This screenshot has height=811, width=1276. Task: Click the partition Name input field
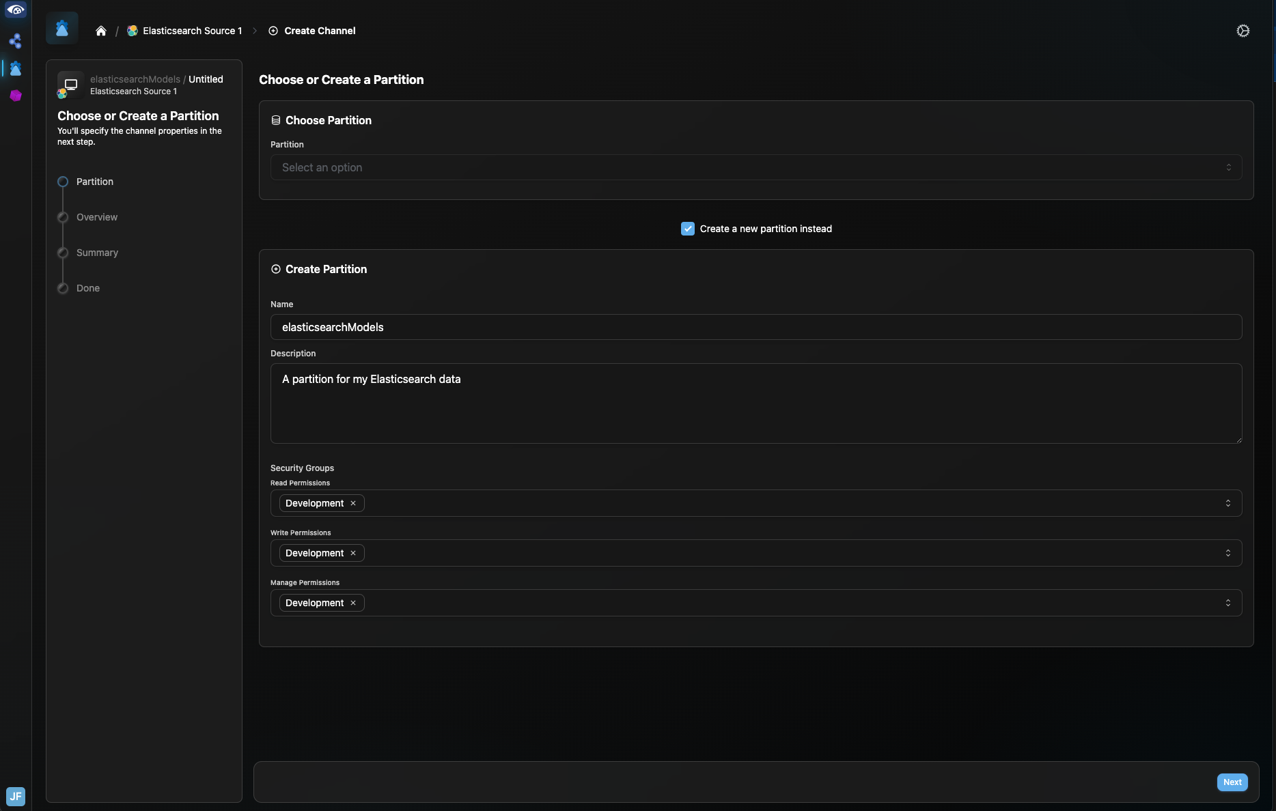click(x=755, y=327)
